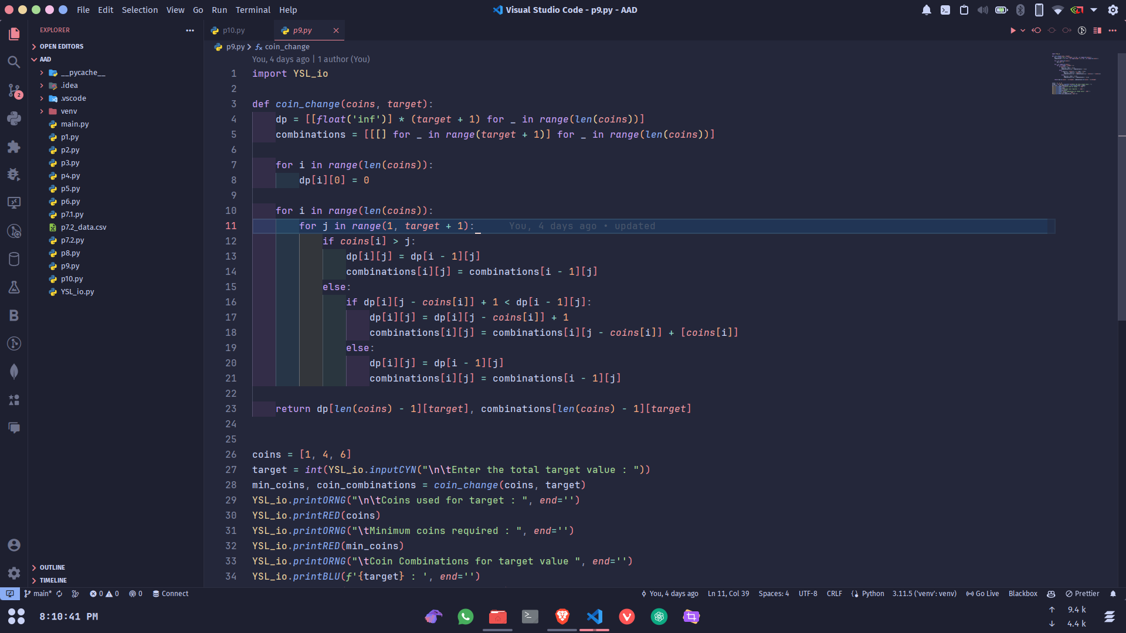
Task: Enable Blackbox from the status bar
Action: coord(1023,594)
